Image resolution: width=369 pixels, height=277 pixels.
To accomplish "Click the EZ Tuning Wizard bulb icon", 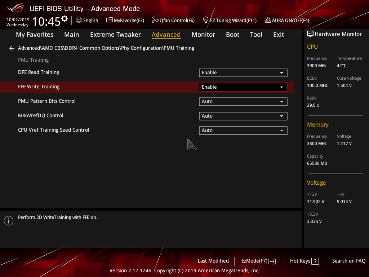I will [206, 20].
